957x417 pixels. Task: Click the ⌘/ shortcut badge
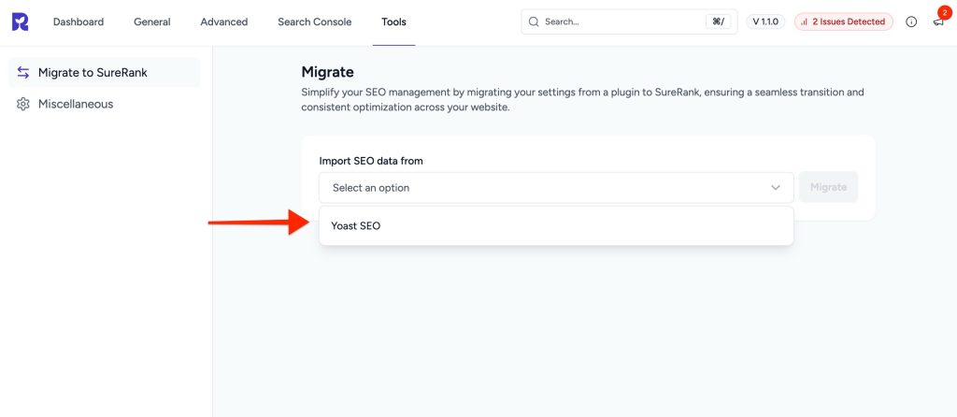tap(718, 22)
